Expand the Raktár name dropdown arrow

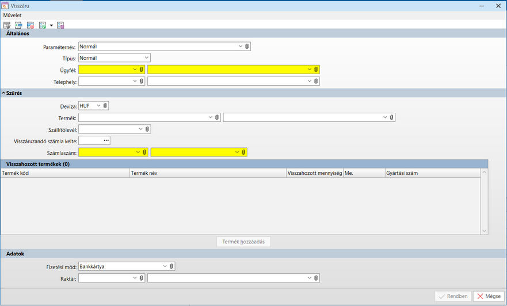pyautogui.click(x=310, y=278)
